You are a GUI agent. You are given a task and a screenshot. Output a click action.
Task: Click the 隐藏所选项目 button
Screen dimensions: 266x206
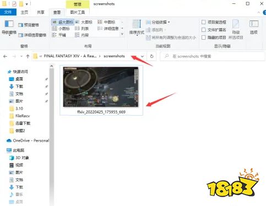pyautogui.click(x=236, y=29)
